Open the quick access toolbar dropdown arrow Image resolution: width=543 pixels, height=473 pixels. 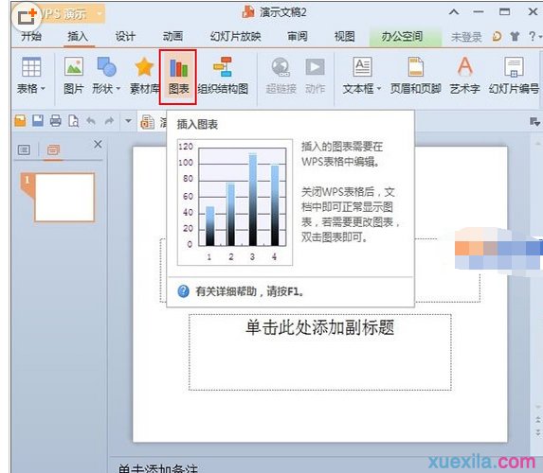(129, 121)
